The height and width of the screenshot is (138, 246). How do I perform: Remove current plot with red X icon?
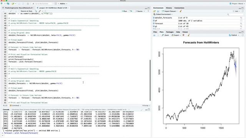(x=183, y=35)
